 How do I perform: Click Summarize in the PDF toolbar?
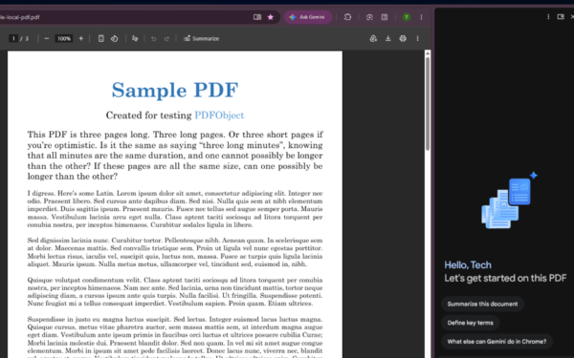click(x=201, y=38)
